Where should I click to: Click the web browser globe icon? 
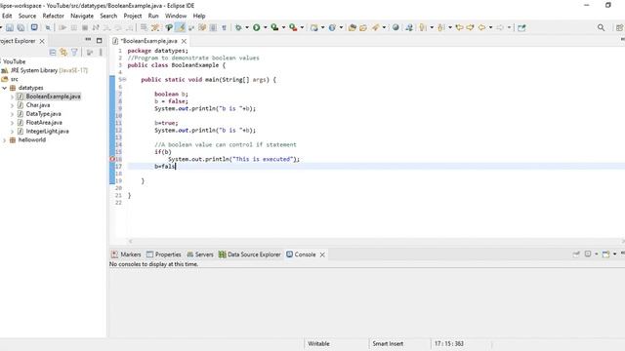click(396, 27)
